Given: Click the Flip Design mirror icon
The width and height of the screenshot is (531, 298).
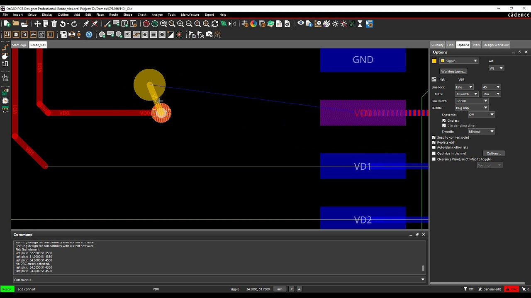Looking at the screenshot, I should tap(232, 24).
